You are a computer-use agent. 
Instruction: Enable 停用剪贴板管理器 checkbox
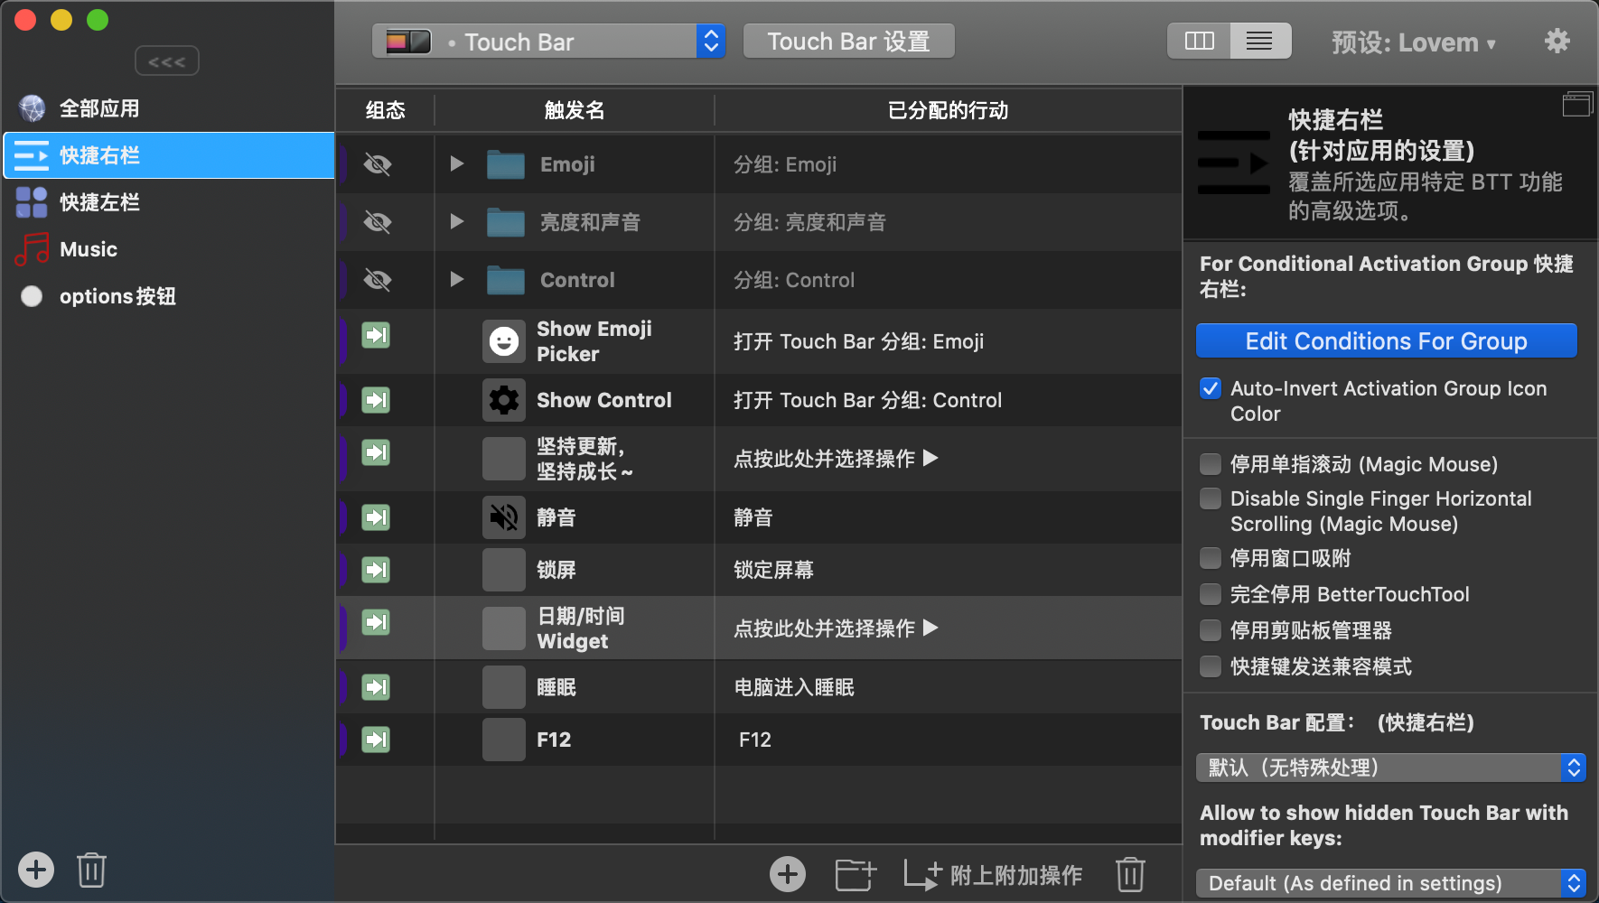pyautogui.click(x=1211, y=630)
